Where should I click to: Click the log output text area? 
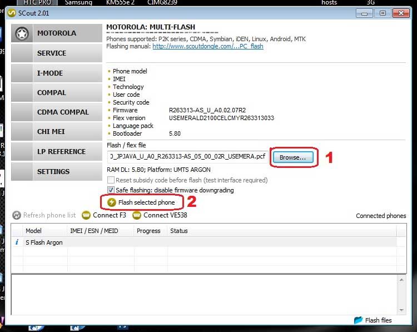[204, 295]
